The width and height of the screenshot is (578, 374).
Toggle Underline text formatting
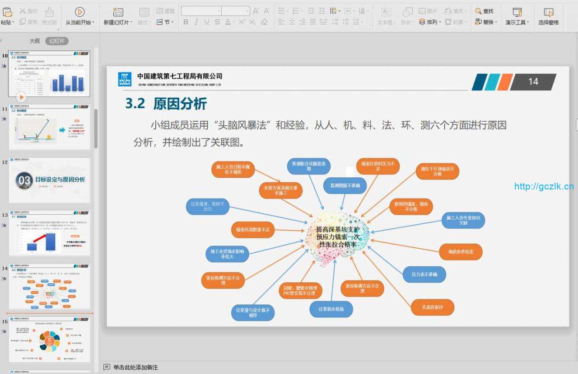click(x=206, y=22)
